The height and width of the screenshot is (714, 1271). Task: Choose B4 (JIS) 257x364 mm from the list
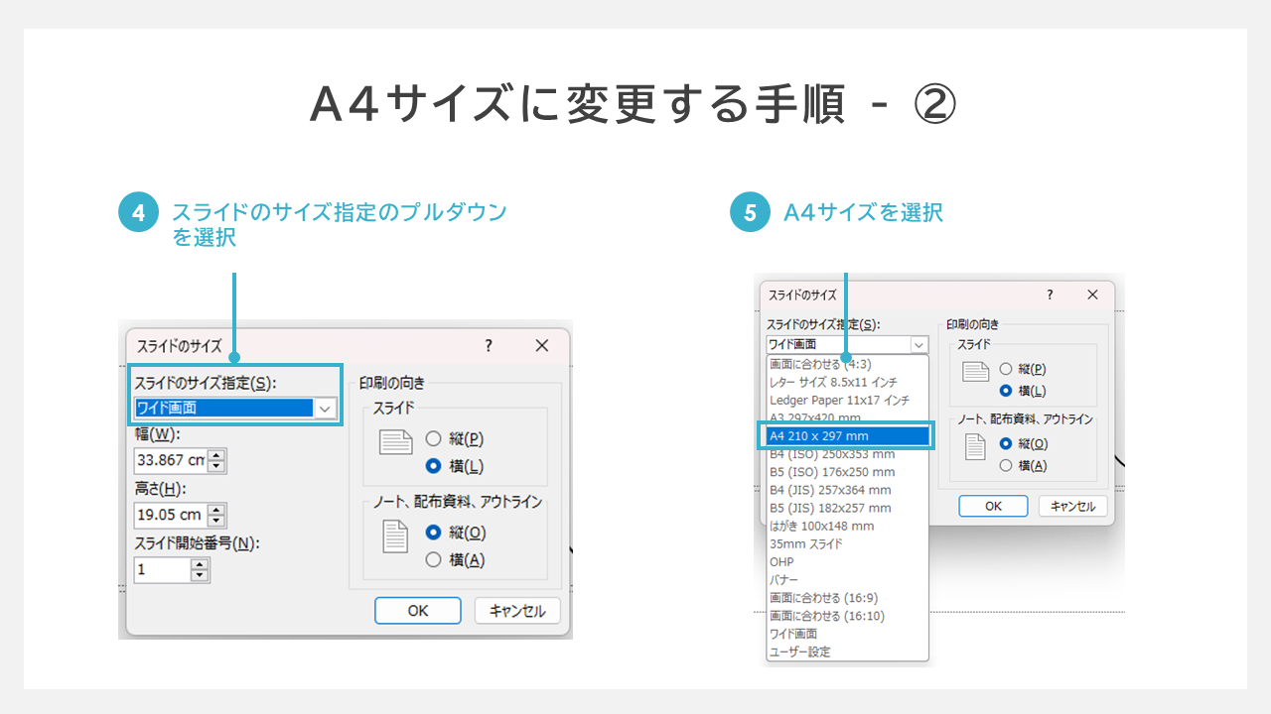pos(847,490)
